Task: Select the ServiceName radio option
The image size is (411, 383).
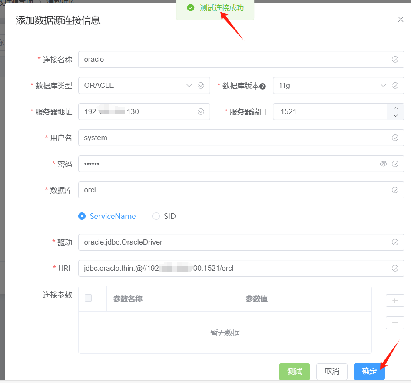Action: (107, 216)
